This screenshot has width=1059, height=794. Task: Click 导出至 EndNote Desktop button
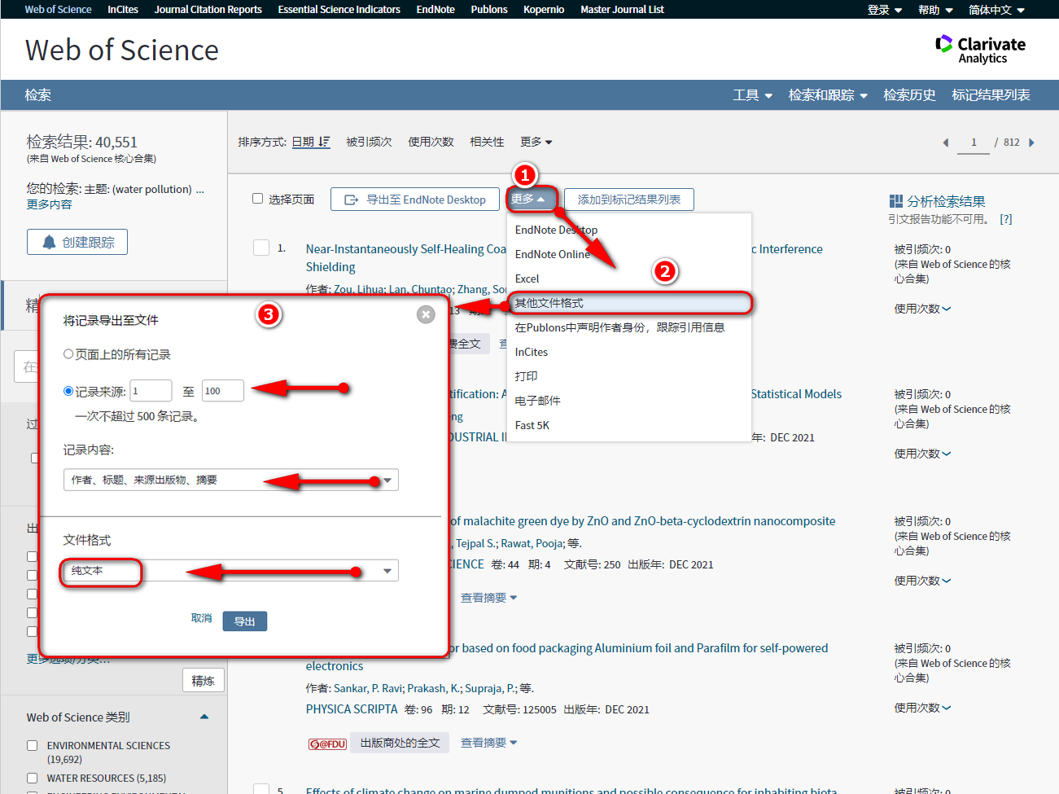(x=415, y=200)
